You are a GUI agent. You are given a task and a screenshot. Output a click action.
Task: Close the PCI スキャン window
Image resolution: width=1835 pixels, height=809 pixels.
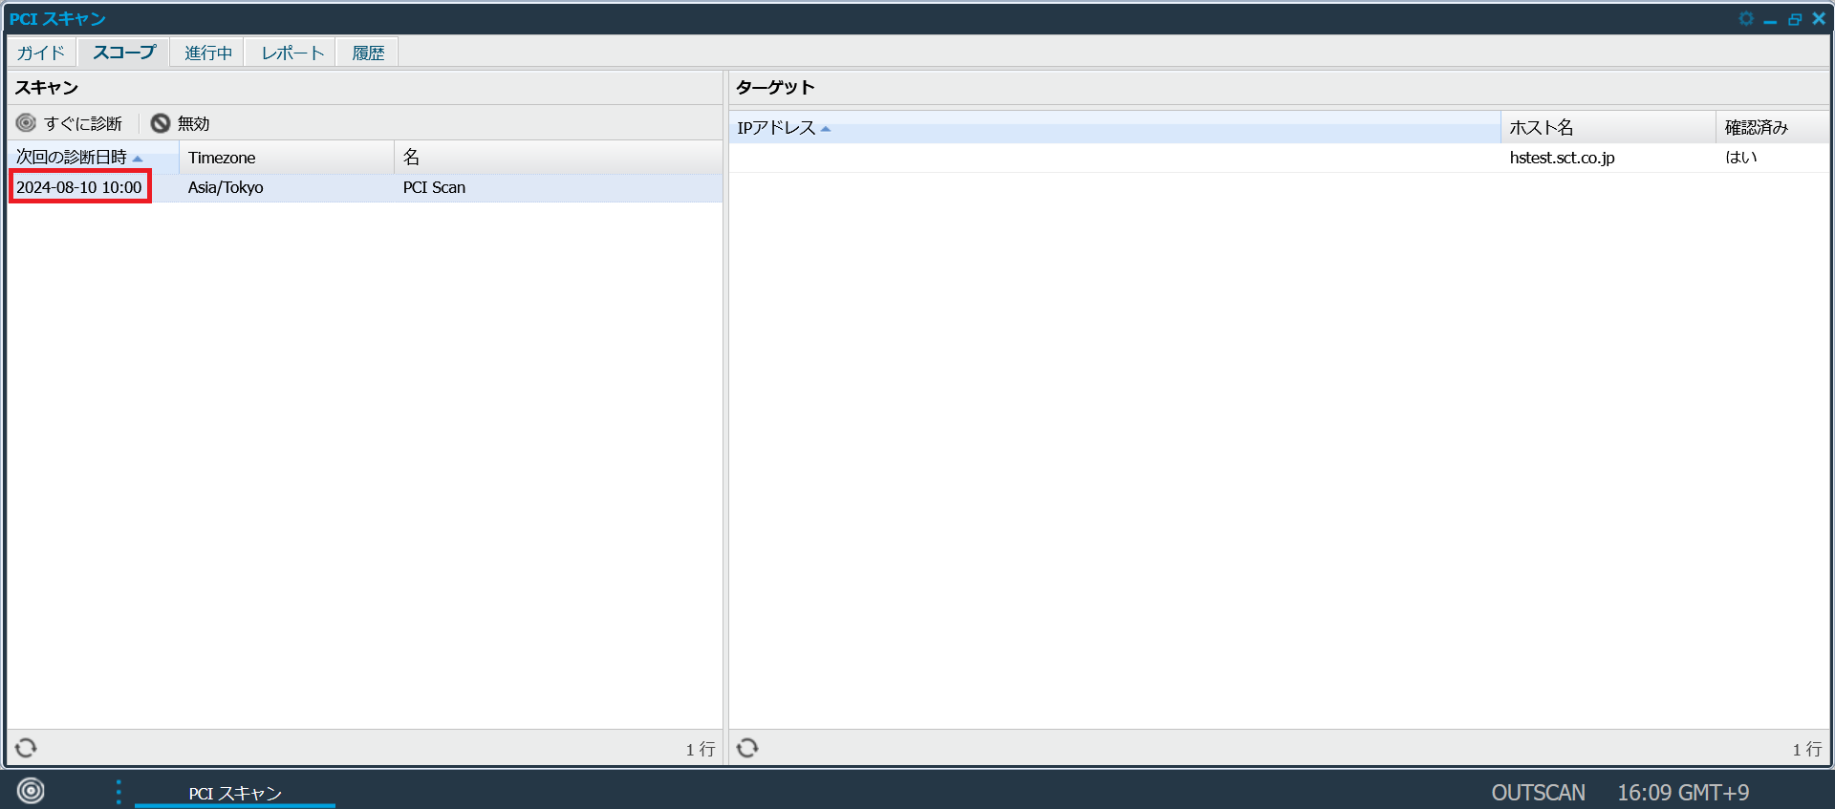point(1819,18)
